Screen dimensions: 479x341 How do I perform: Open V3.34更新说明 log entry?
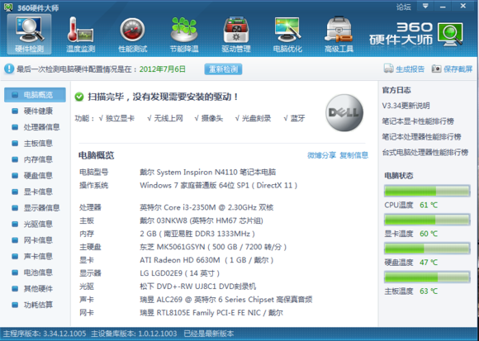(x=406, y=106)
